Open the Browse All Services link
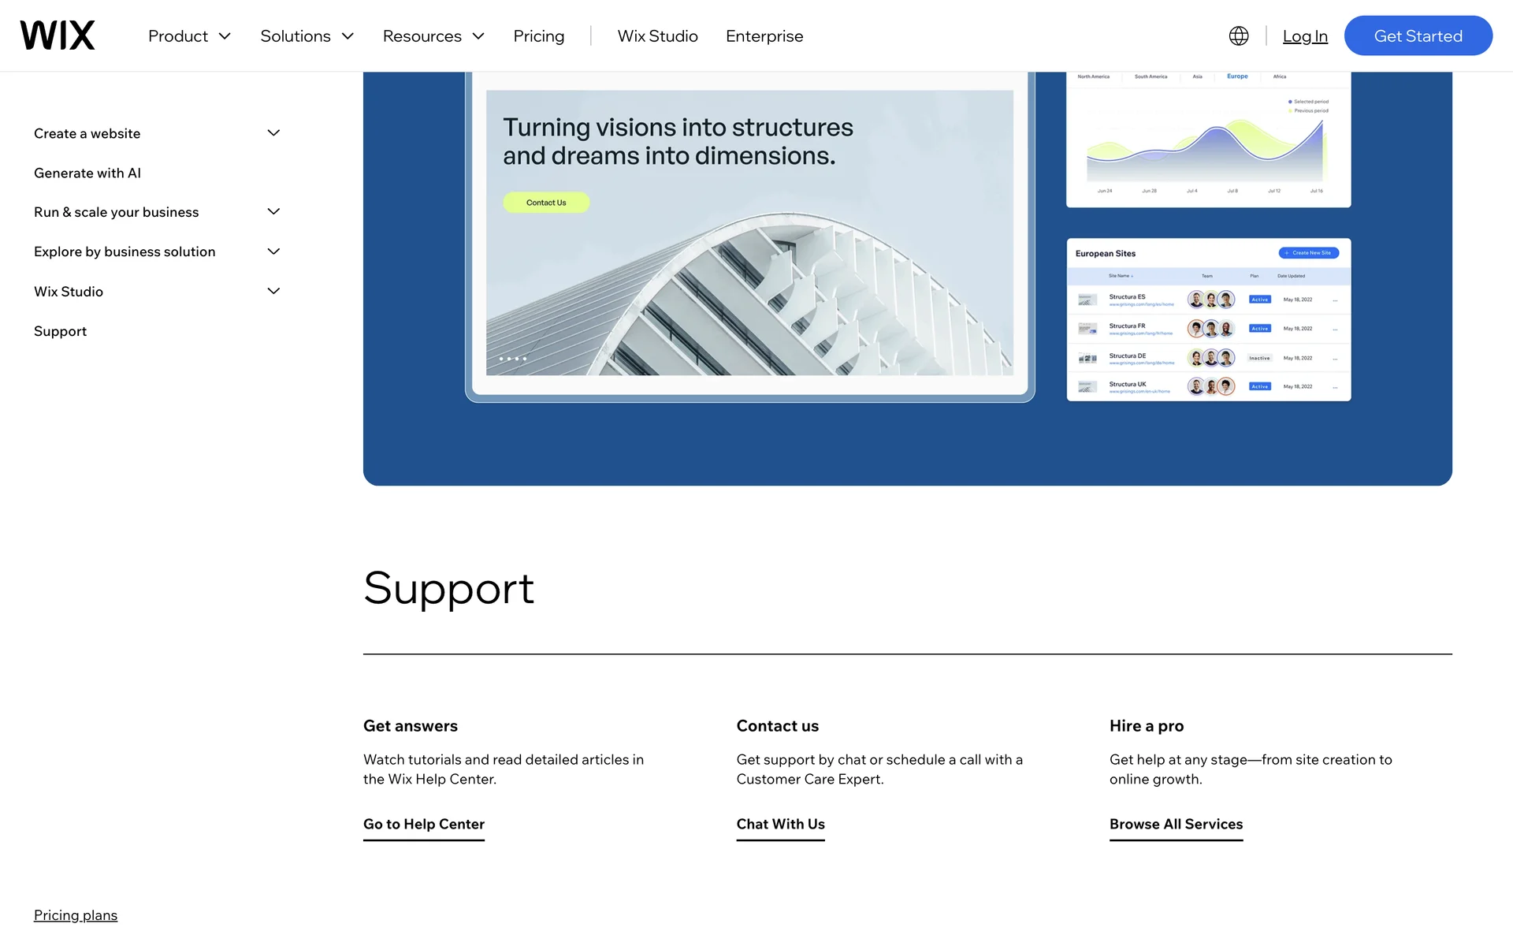This screenshot has width=1513, height=946. click(1176, 824)
